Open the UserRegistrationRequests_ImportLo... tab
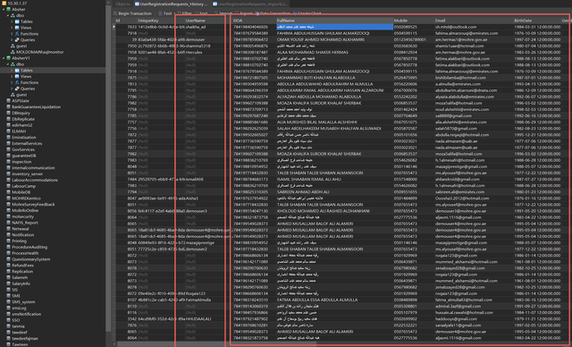This screenshot has width=572, height=347. pos(250,4)
